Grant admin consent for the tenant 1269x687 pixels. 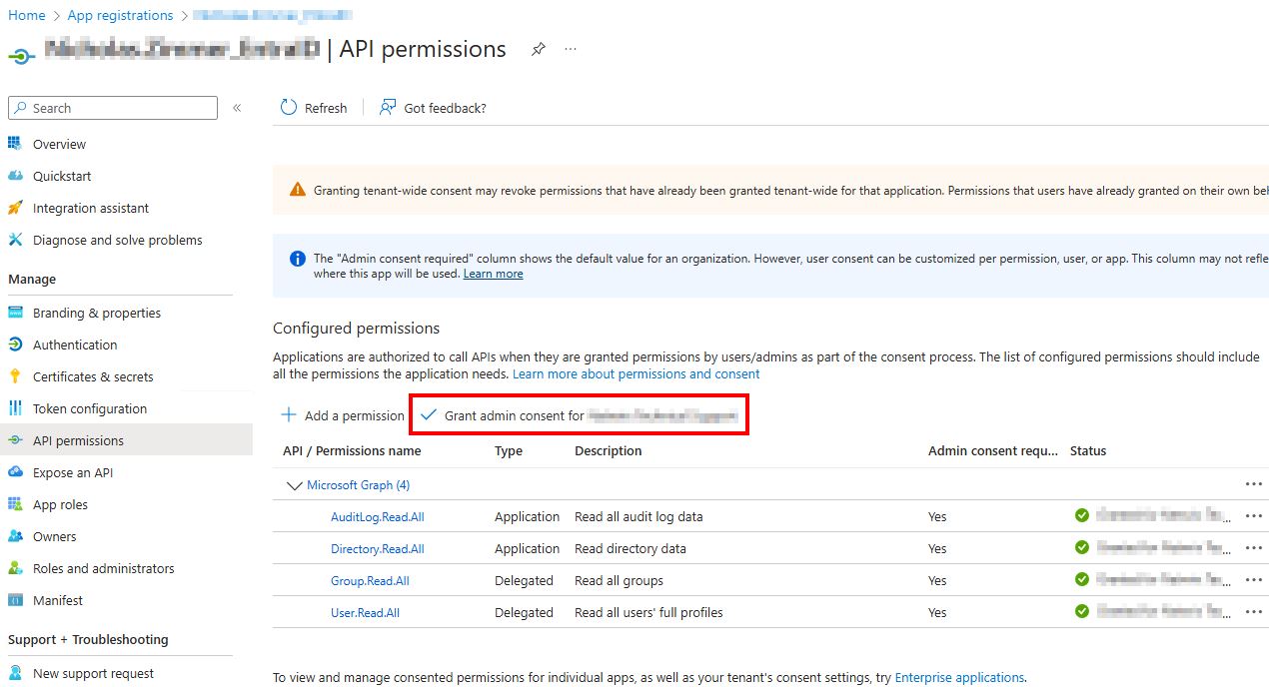click(x=580, y=415)
